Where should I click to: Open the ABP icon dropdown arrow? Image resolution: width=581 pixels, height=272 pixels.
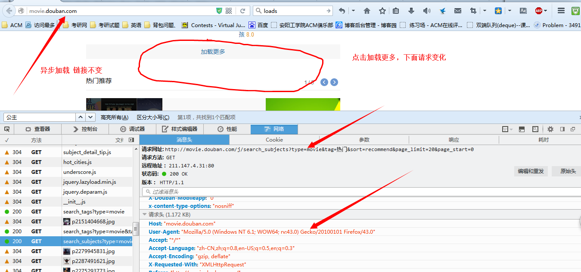coord(546,11)
